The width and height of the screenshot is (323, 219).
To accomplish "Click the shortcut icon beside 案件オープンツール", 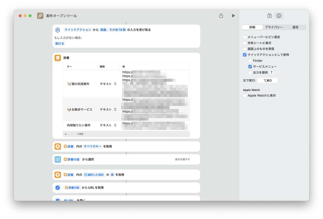I will point(40,16).
